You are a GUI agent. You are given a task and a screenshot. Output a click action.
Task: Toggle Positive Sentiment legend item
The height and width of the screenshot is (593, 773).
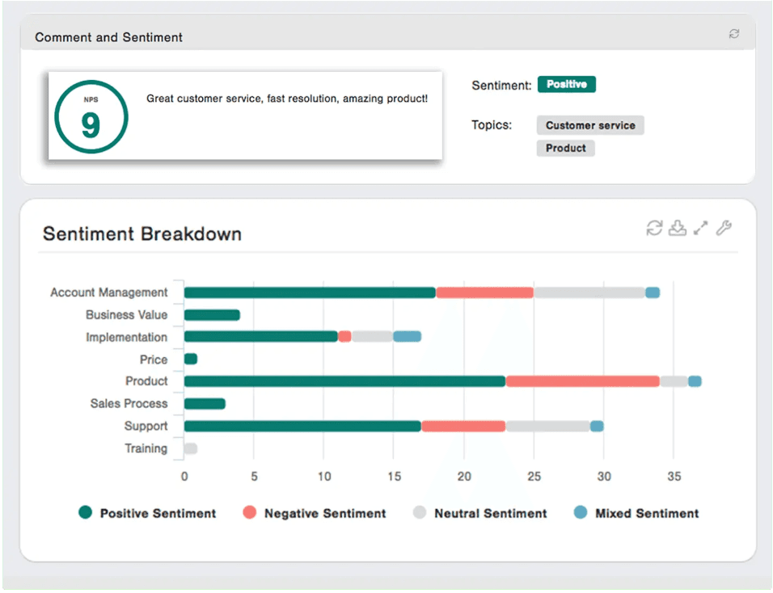click(147, 513)
